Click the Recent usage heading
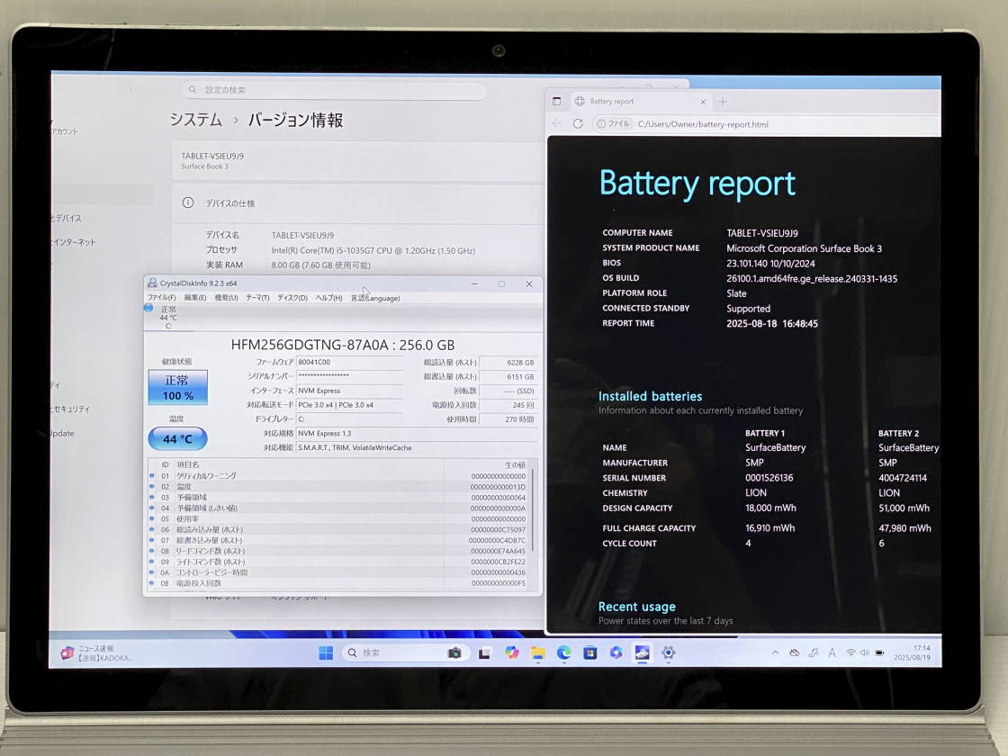Image resolution: width=1008 pixels, height=756 pixels. tap(636, 607)
